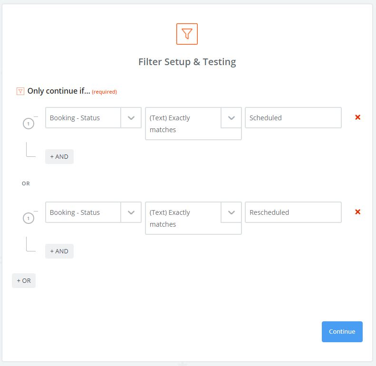This screenshot has width=376, height=366.
Task: Add an AND condition to first rule
Action: click(59, 156)
